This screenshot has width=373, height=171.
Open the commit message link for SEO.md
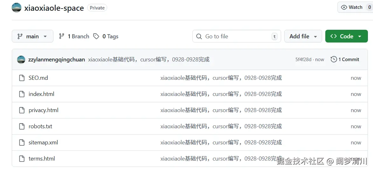tap(221, 78)
